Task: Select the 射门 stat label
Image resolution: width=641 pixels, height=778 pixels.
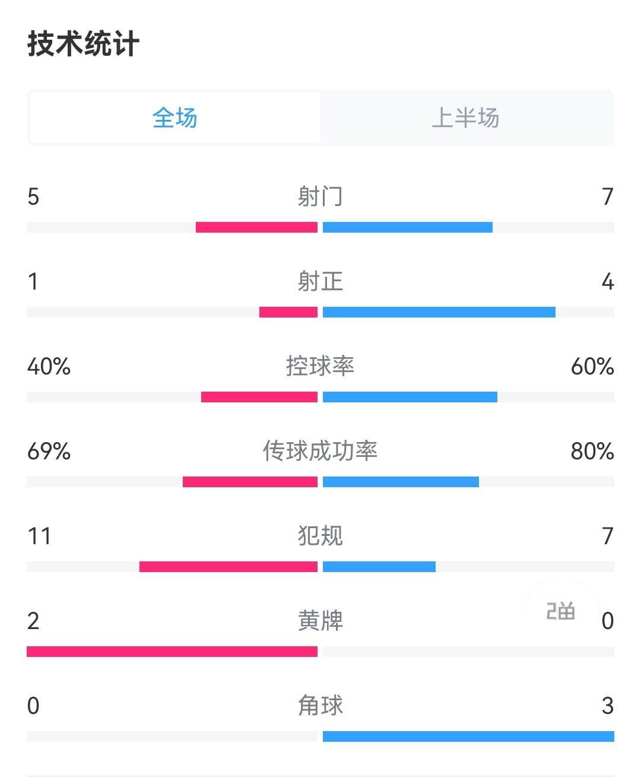Action: [x=320, y=196]
